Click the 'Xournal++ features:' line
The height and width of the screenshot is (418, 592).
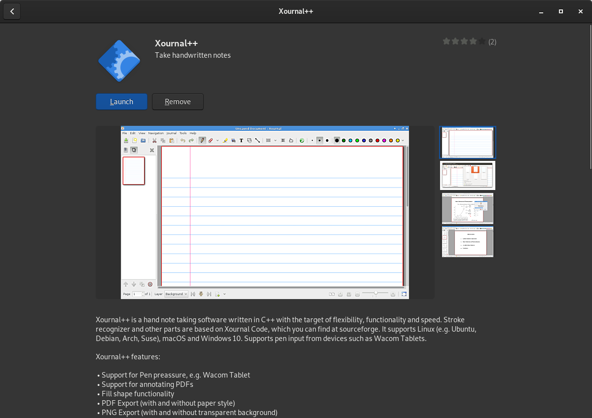click(x=128, y=356)
